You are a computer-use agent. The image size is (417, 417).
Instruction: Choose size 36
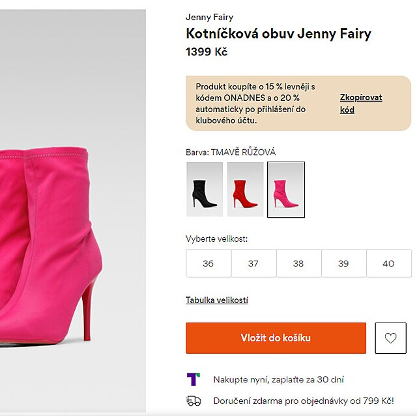tap(208, 263)
